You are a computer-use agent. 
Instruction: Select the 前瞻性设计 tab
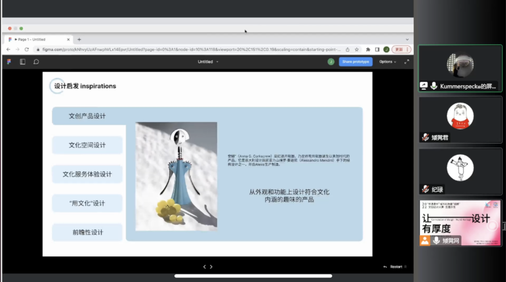(x=87, y=232)
